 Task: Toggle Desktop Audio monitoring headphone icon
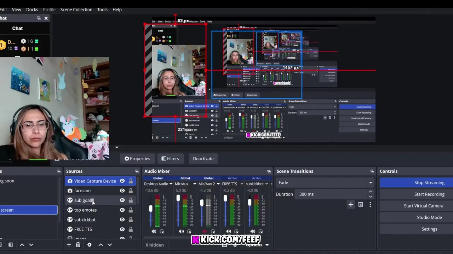(162, 231)
